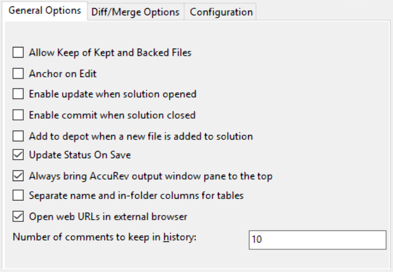Tick the Add to depot checkbox square
Image resolution: width=393 pixels, height=272 pixels.
(18, 136)
